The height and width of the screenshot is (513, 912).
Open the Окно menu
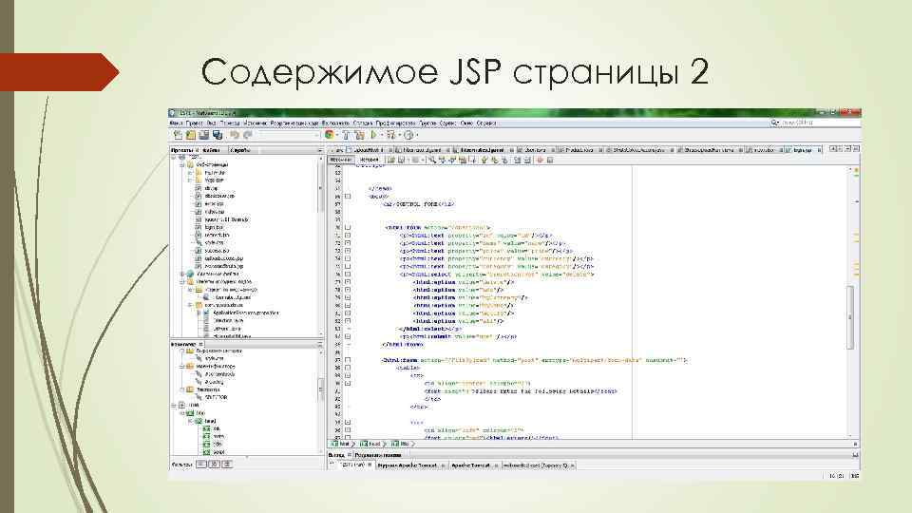click(466, 123)
